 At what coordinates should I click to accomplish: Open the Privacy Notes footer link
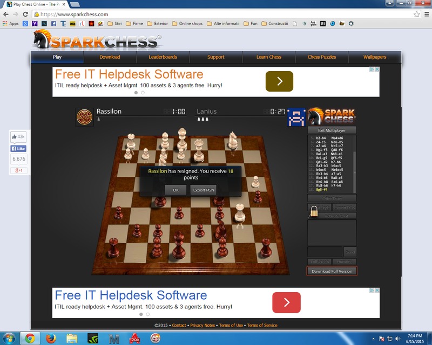coord(202,325)
